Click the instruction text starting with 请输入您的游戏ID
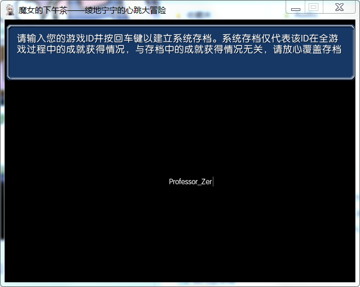Screen dimensions: 360x287 pos(179,44)
